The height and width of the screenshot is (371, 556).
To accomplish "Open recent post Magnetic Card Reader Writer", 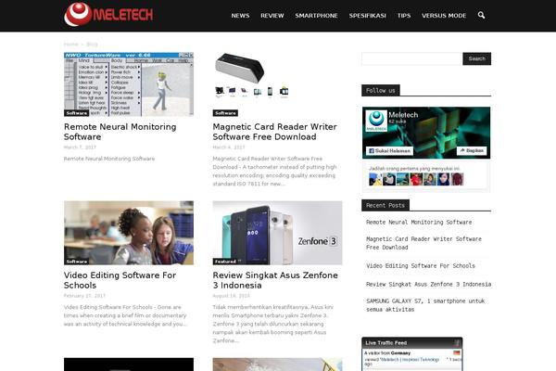I will coord(423,243).
